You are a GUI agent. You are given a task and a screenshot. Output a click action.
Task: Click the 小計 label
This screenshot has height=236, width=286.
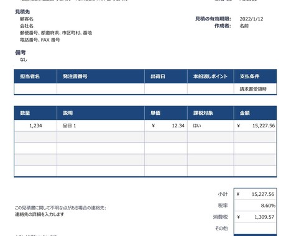tap(223, 194)
